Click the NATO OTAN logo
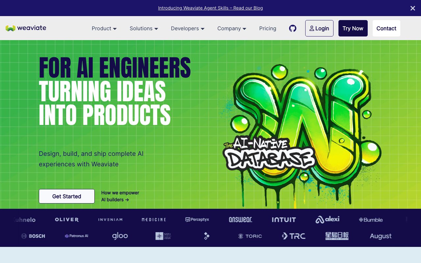Viewport: 421px width, 263px height. tap(163, 236)
